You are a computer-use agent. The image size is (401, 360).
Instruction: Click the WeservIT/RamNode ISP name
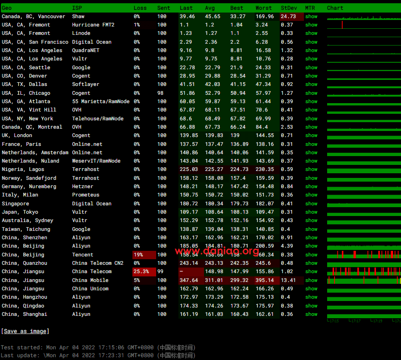click(x=96, y=161)
